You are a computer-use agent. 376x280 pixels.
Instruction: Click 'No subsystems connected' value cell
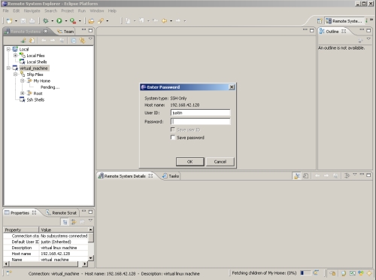[64, 236]
